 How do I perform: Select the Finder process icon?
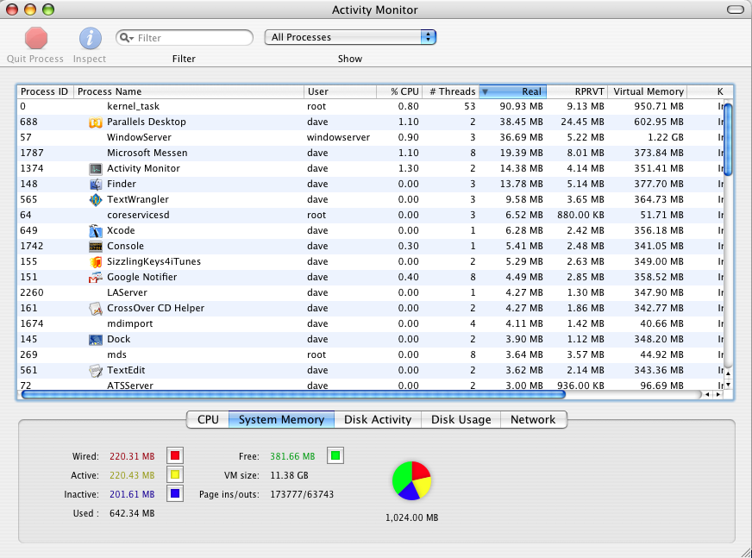coord(96,185)
